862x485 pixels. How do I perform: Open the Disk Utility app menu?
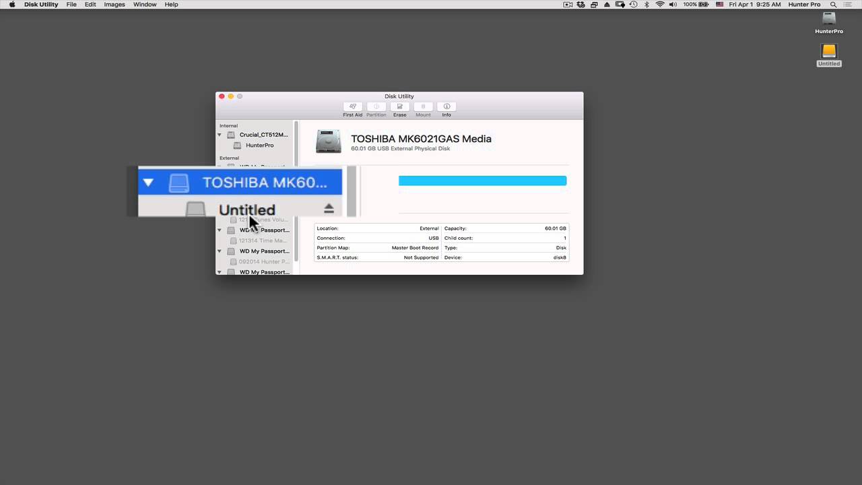[x=41, y=5]
